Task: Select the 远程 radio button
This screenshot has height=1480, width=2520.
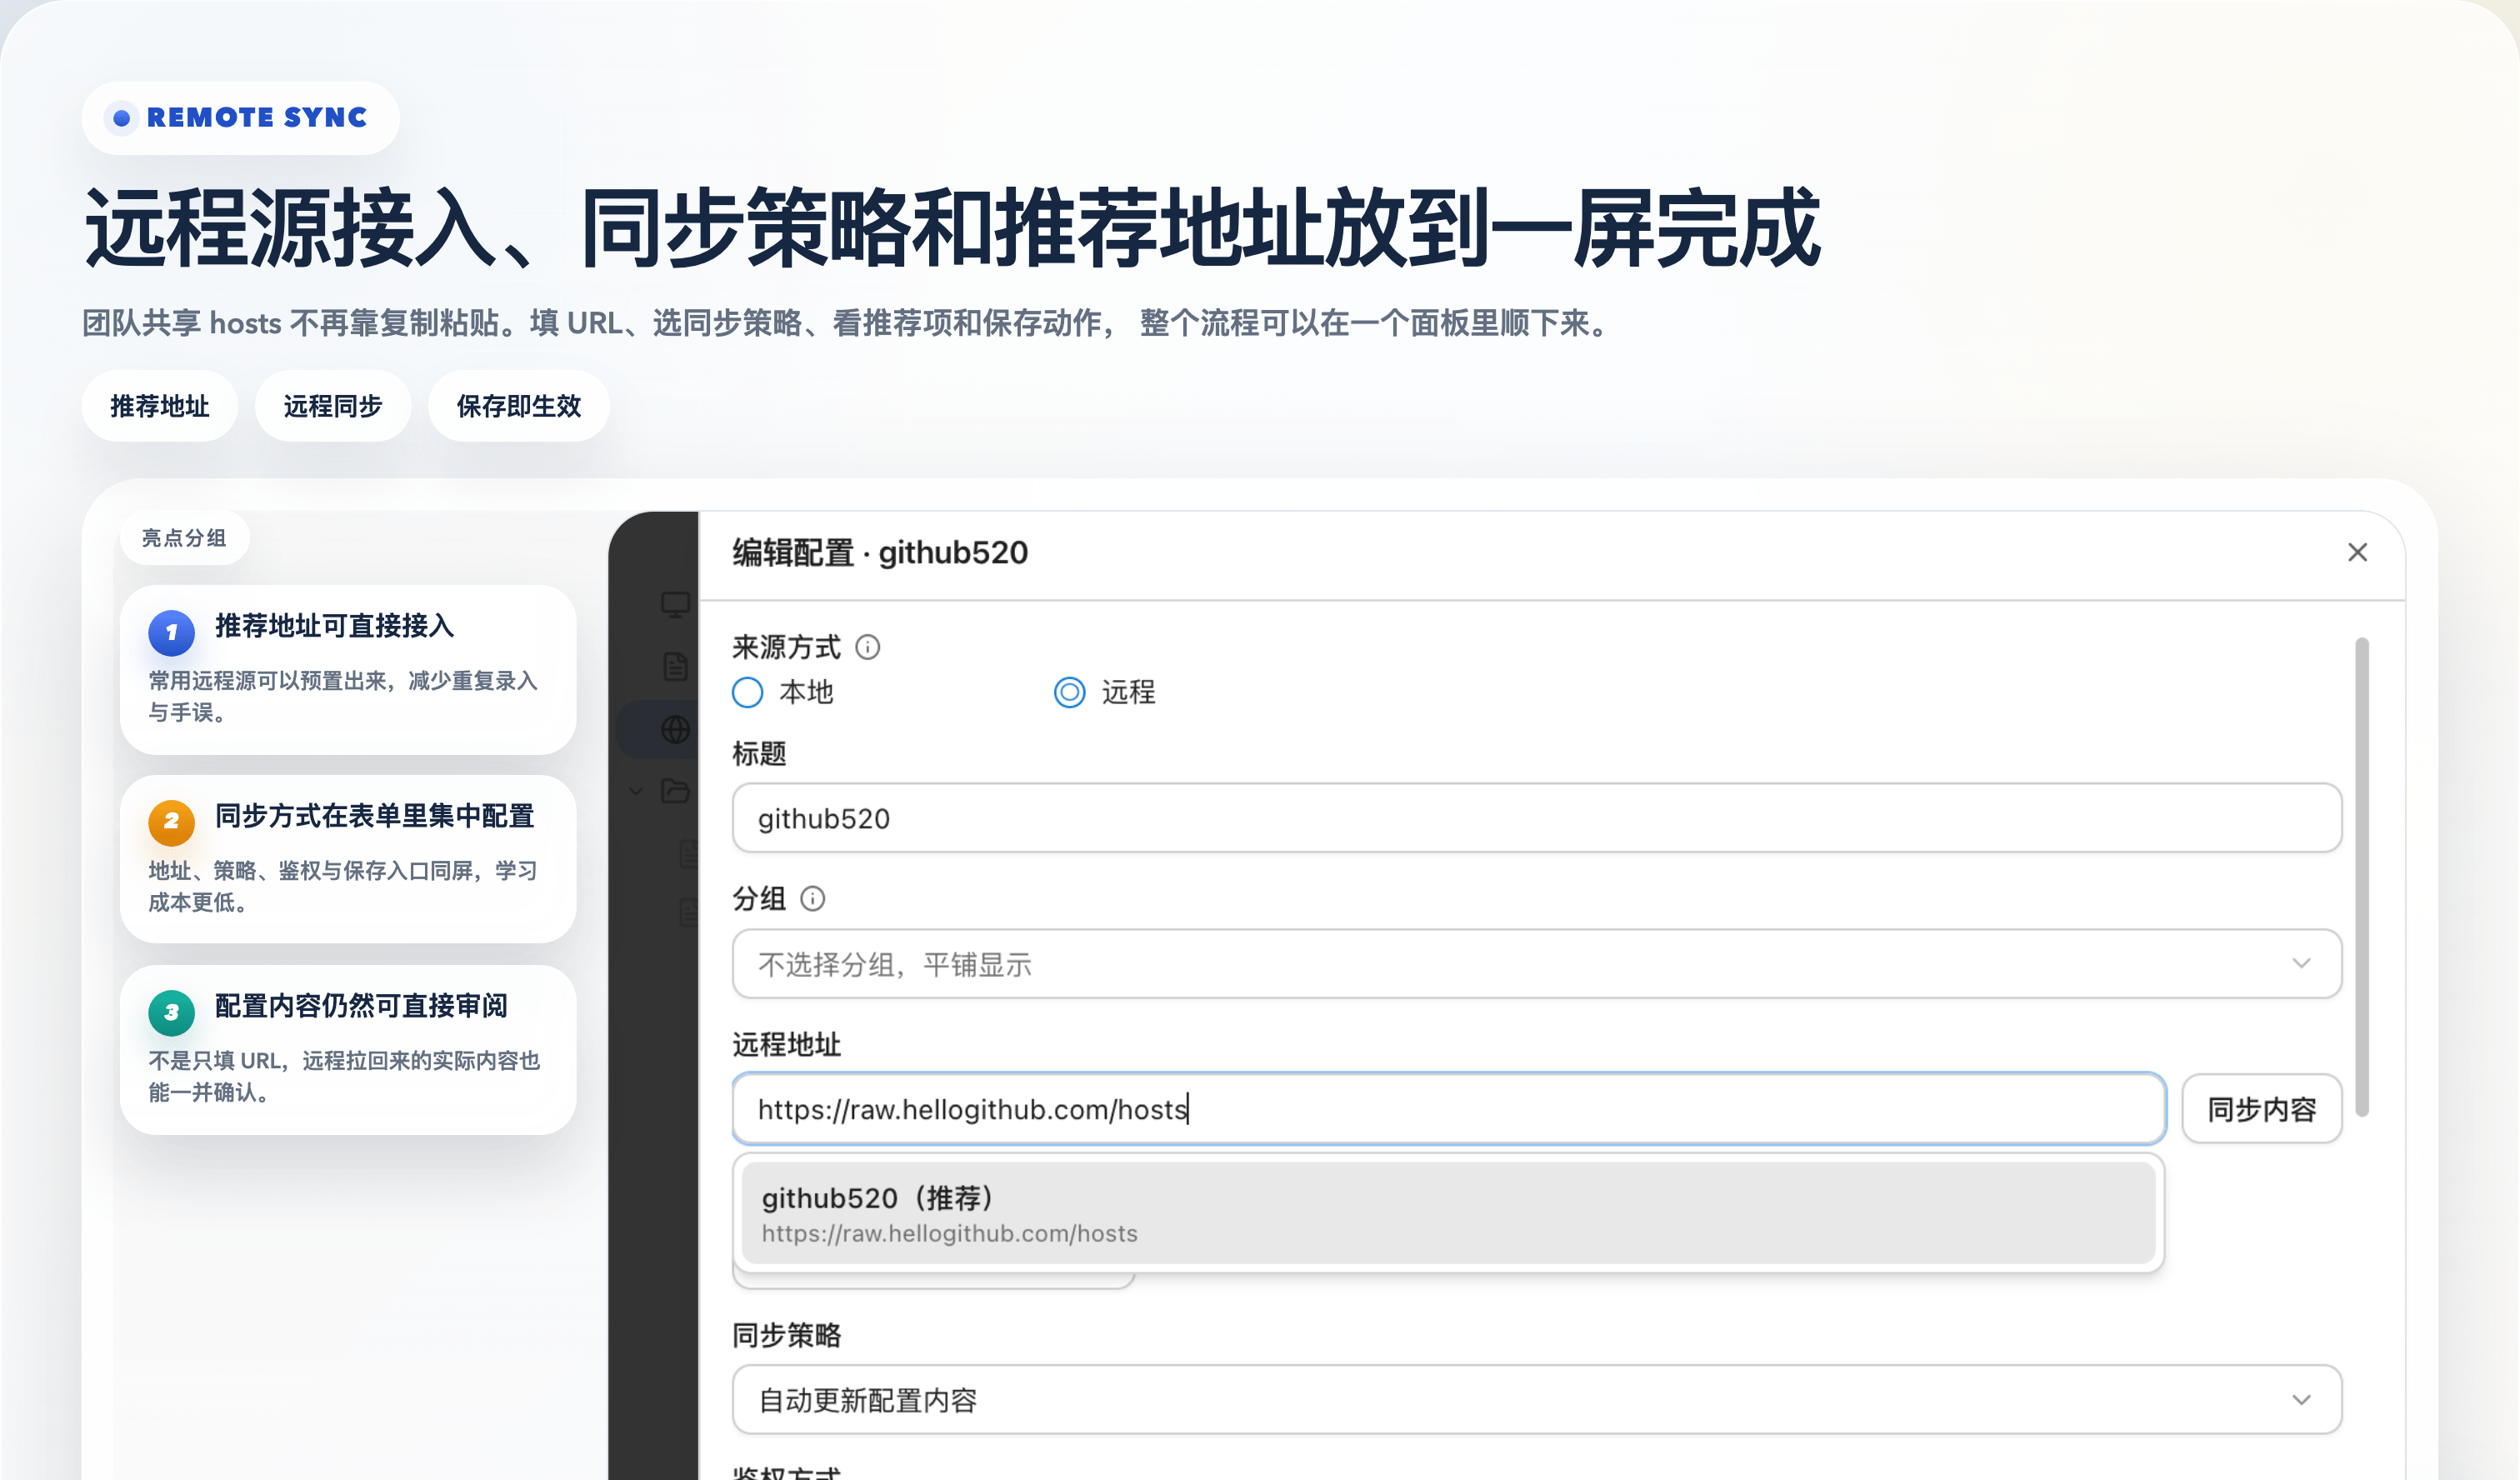Action: [x=1069, y=692]
